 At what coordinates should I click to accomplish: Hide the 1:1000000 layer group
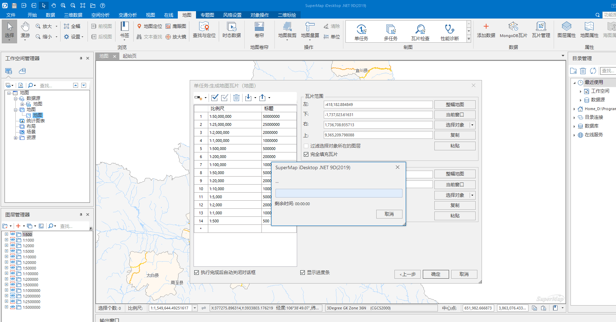(x=13, y=290)
